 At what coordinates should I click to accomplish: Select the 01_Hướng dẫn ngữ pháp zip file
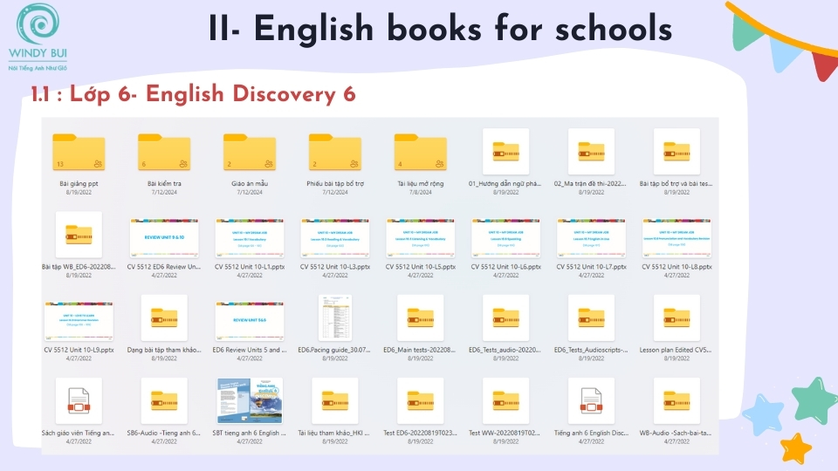click(x=506, y=152)
